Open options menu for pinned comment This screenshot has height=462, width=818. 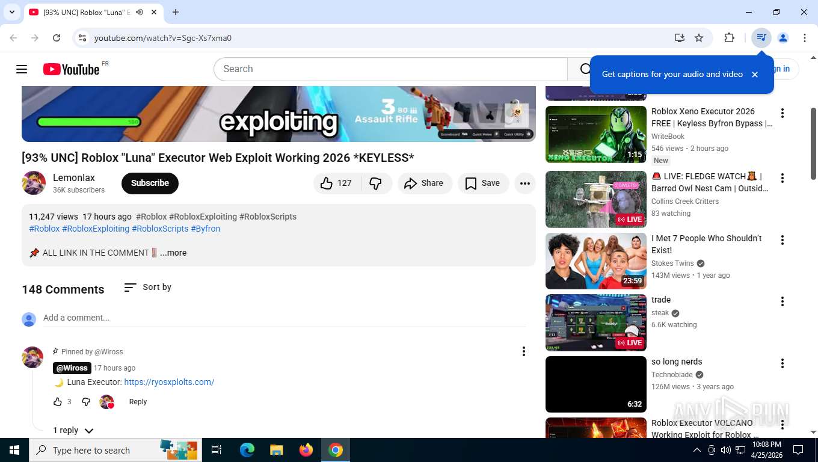524,351
